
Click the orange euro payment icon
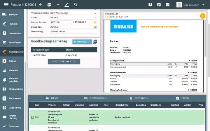[x=95, y=22]
